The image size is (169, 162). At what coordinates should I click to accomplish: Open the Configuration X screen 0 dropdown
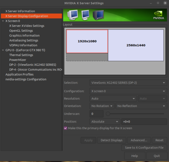point(128,91)
